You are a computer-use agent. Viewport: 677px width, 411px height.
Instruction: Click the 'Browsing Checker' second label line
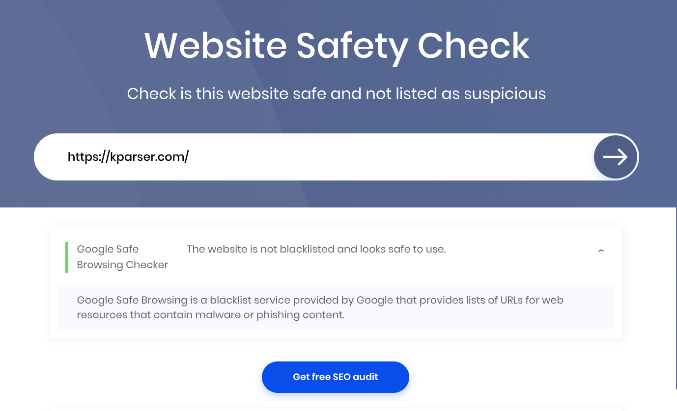(x=122, y=265)
